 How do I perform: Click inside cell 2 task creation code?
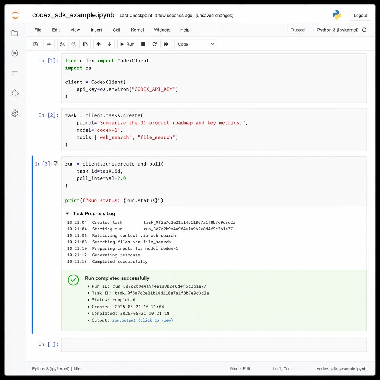214,130
